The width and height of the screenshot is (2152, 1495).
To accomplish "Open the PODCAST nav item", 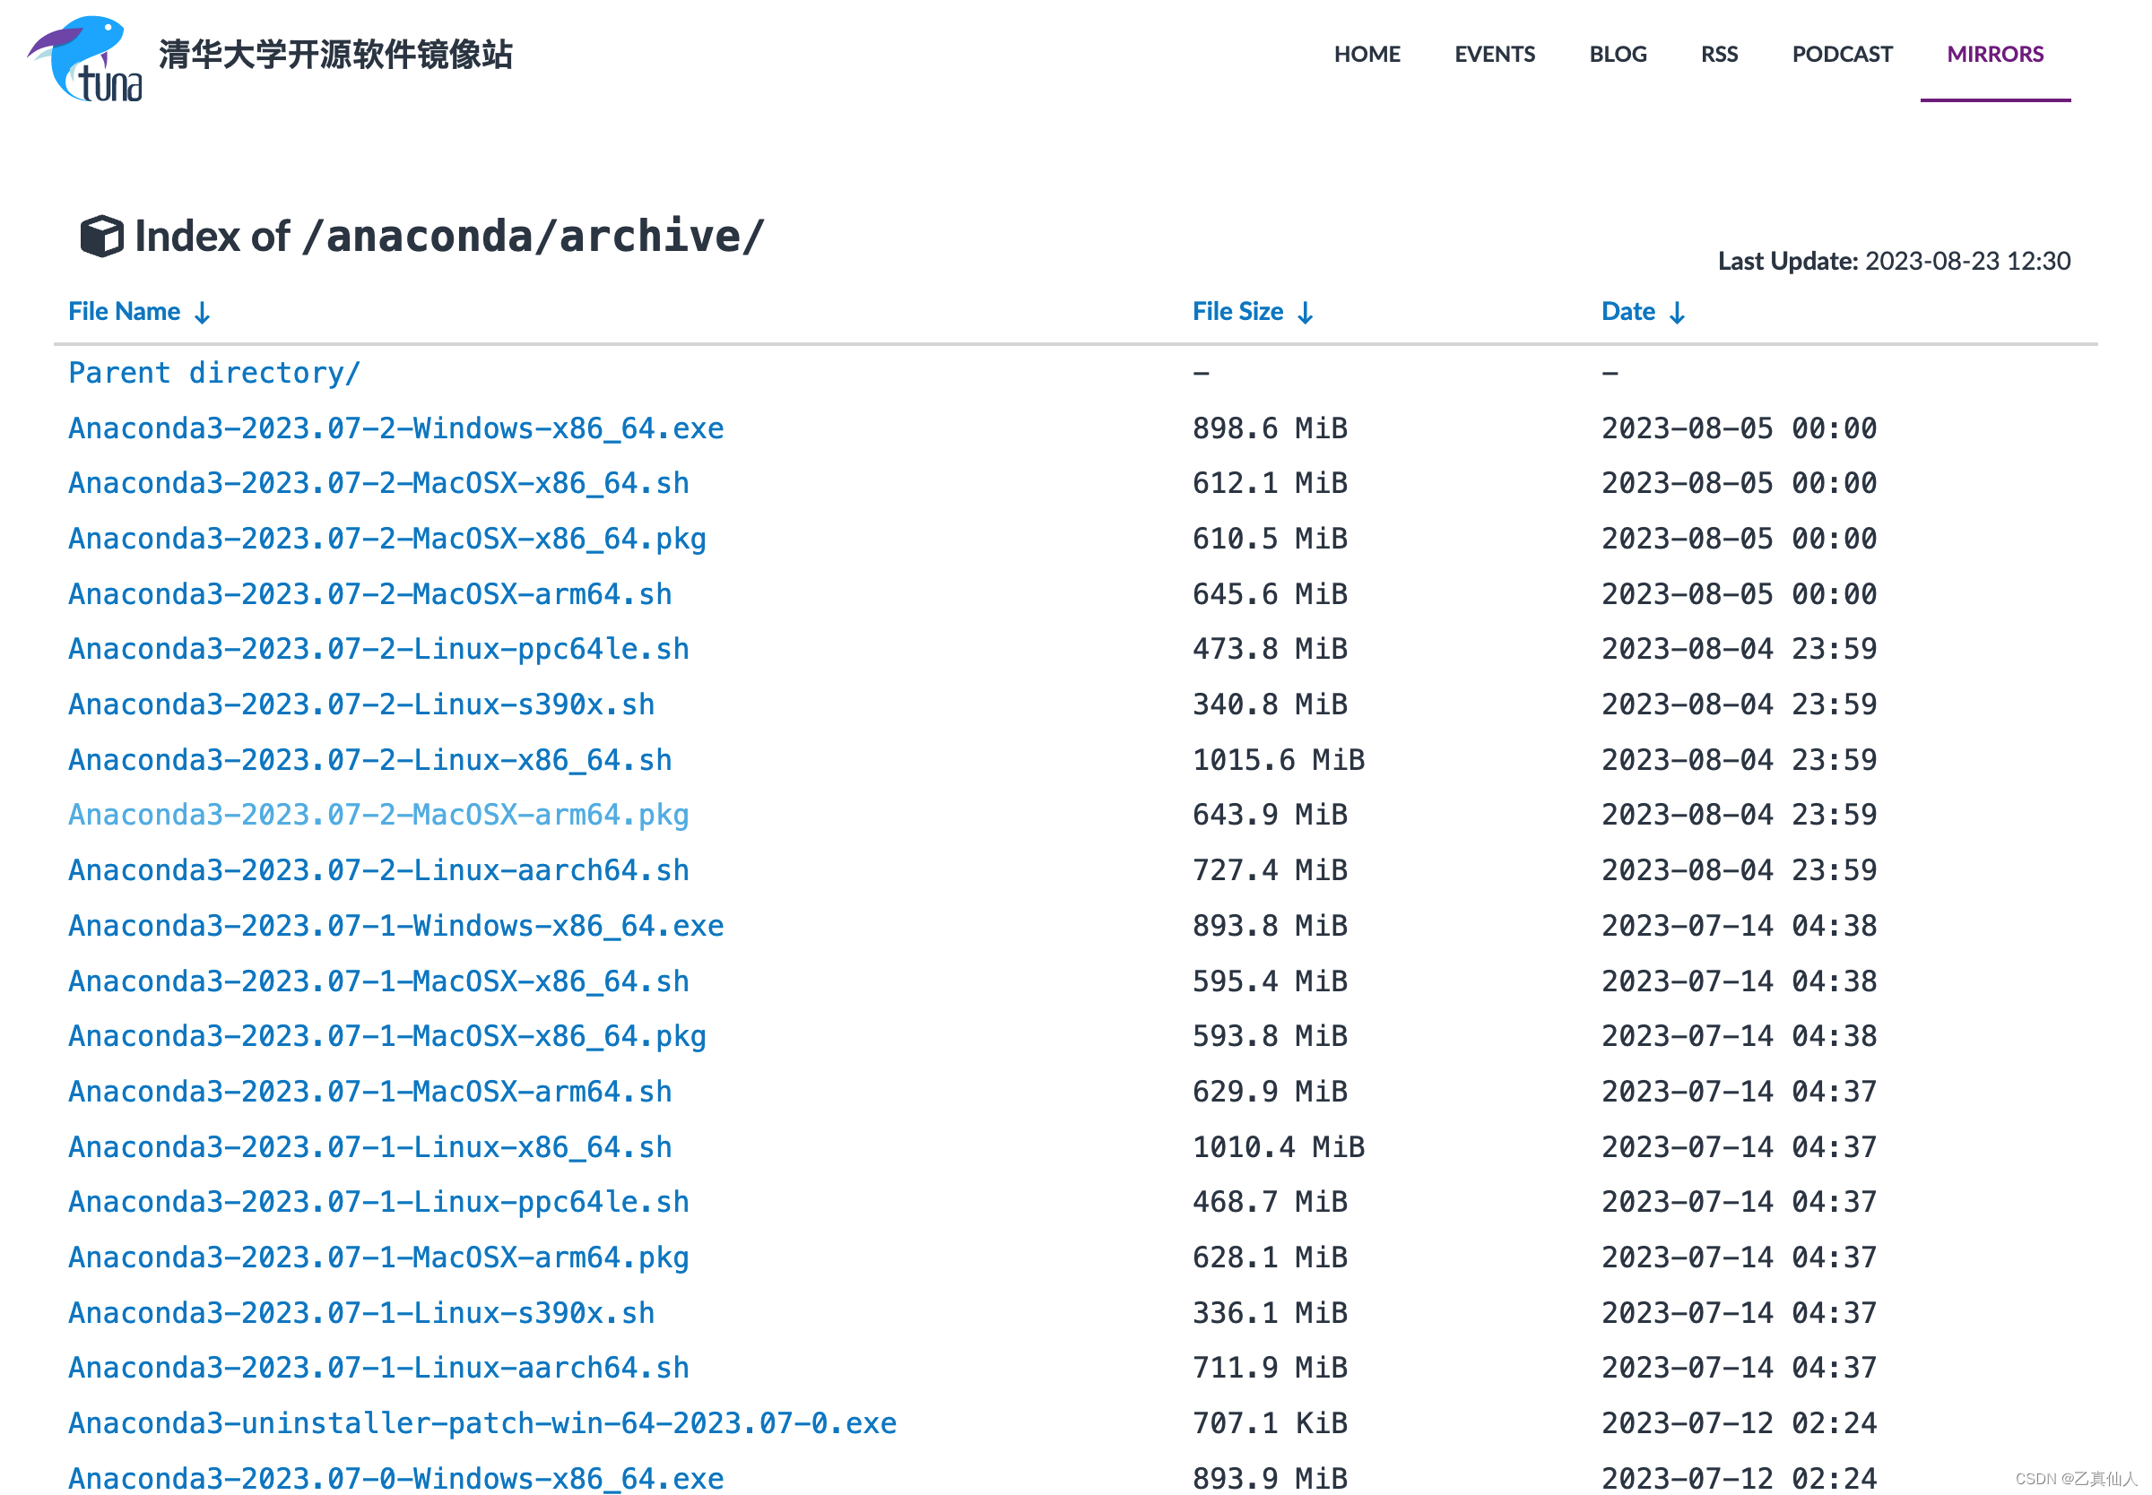I will pyautogui.click(x=1841, y=55).
